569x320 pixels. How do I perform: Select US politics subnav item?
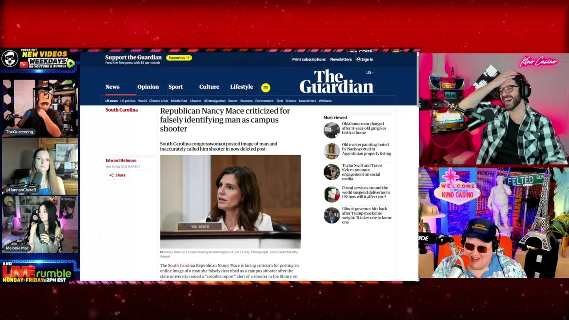128,101
